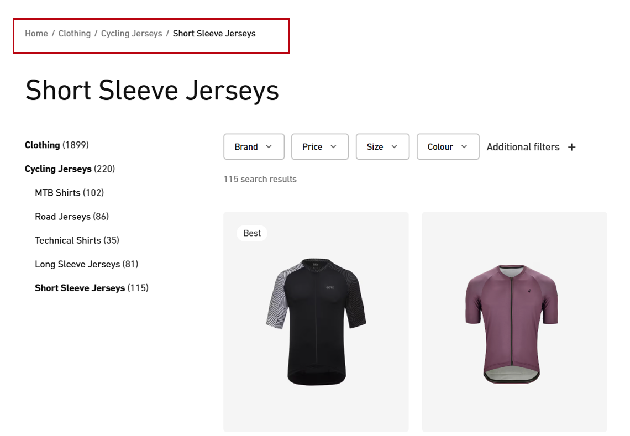The height and width of the screenshot is (436, 630).
Task: Select Clothing category in the sidebar
Action: [43, 145]
